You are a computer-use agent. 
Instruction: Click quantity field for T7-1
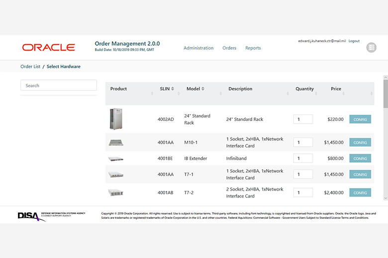tap(303, 174)
